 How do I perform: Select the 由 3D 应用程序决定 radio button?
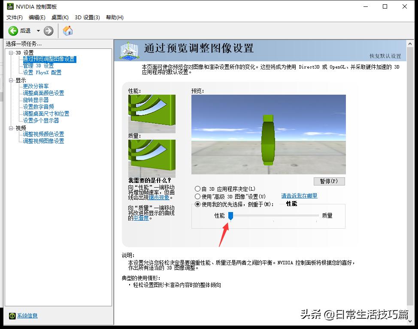pyautogui.click(x=198, y=188)
